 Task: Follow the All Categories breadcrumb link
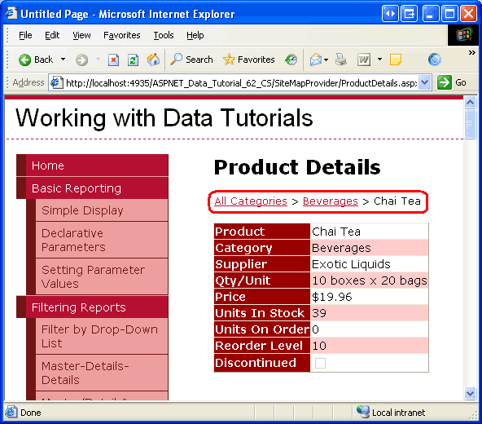(251, 201)
